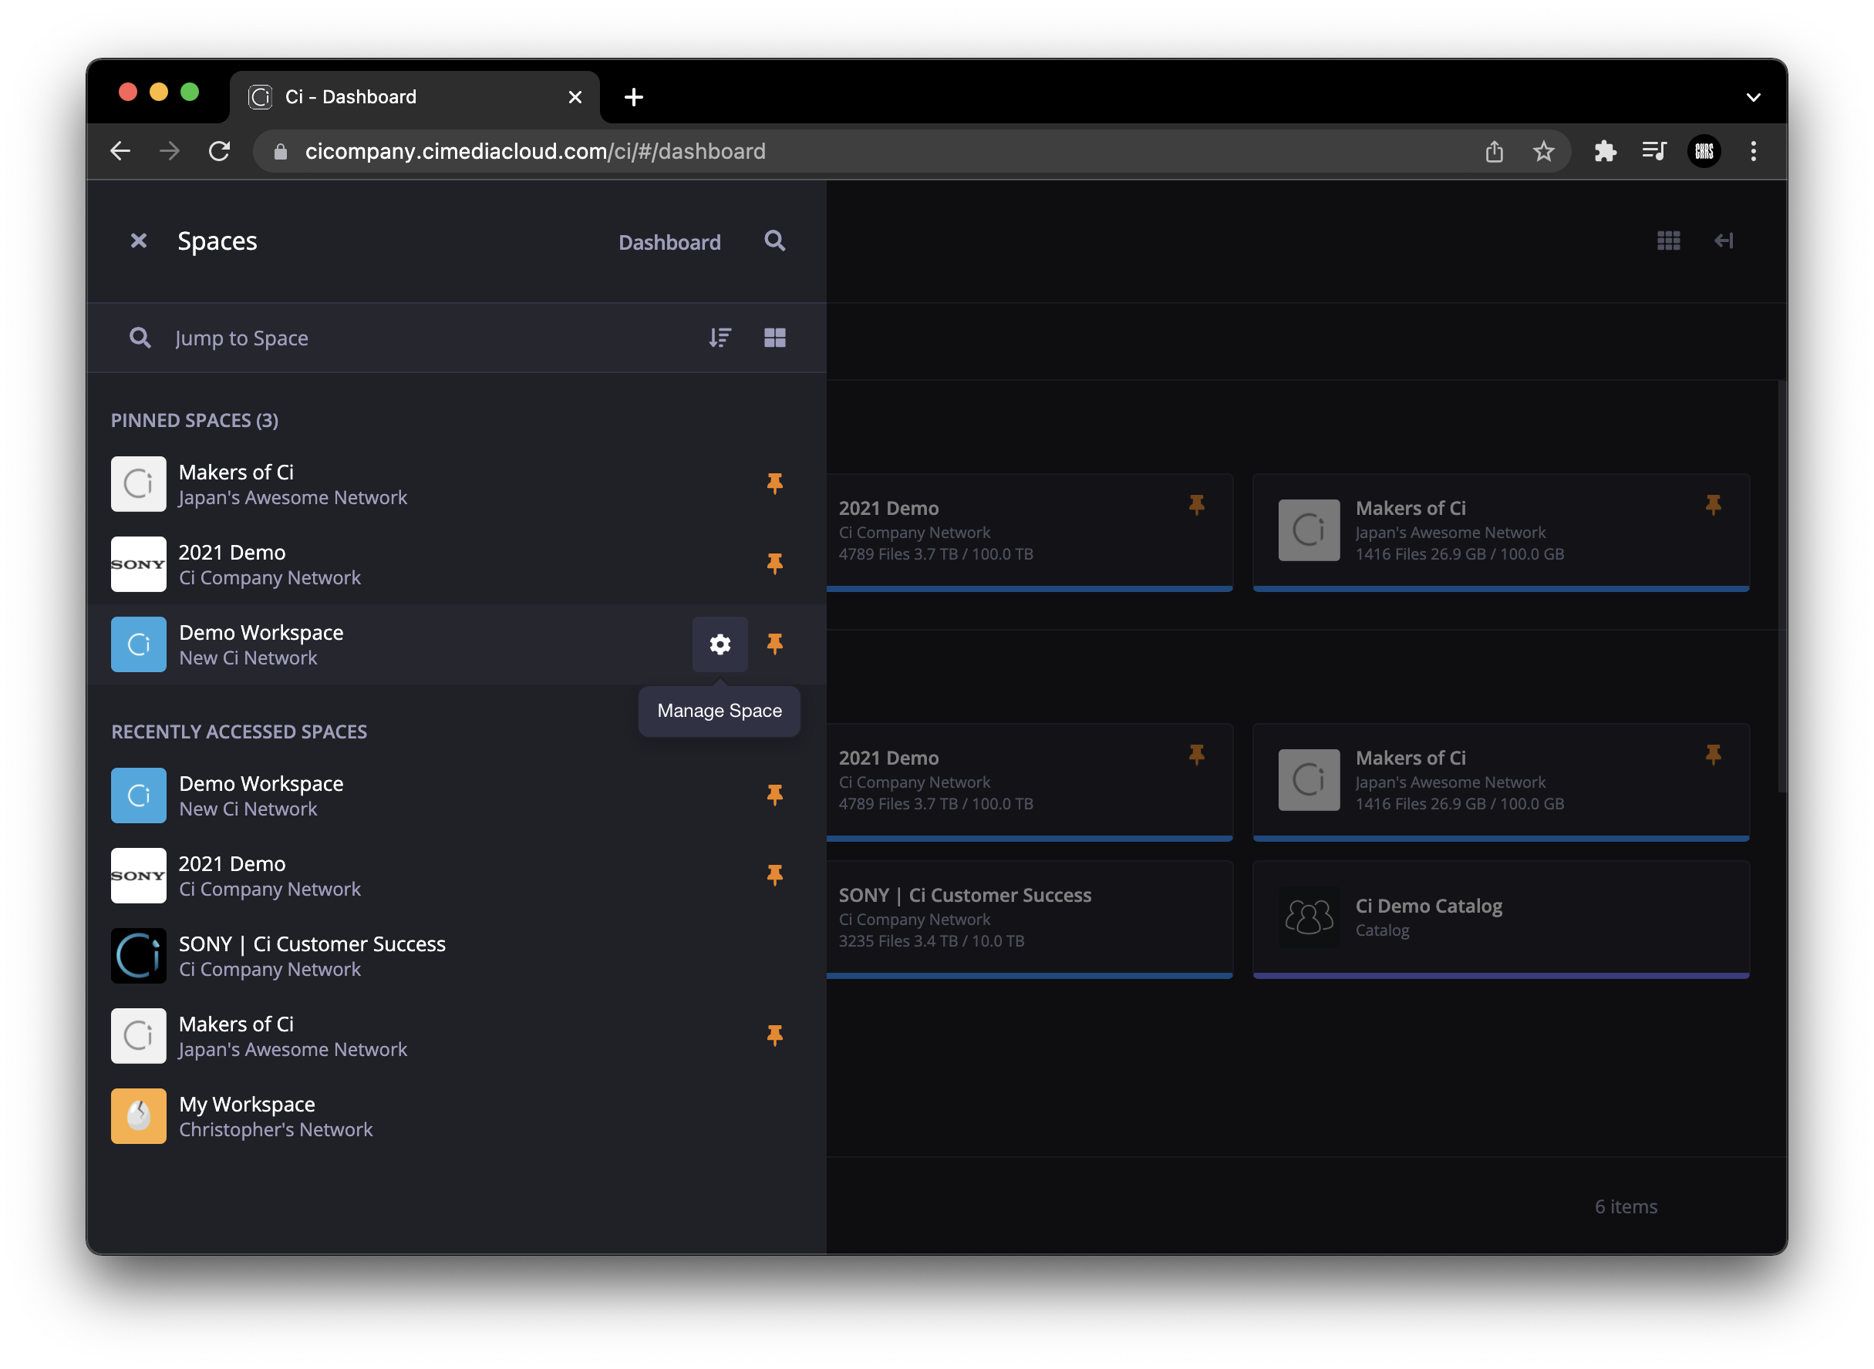
Task: Click the Dashboard link in Spaces header
Action: [x=669, y=243]
